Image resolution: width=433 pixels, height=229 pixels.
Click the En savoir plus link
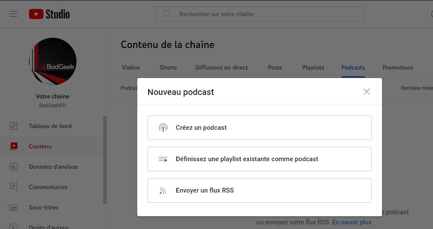click(351, 222)
